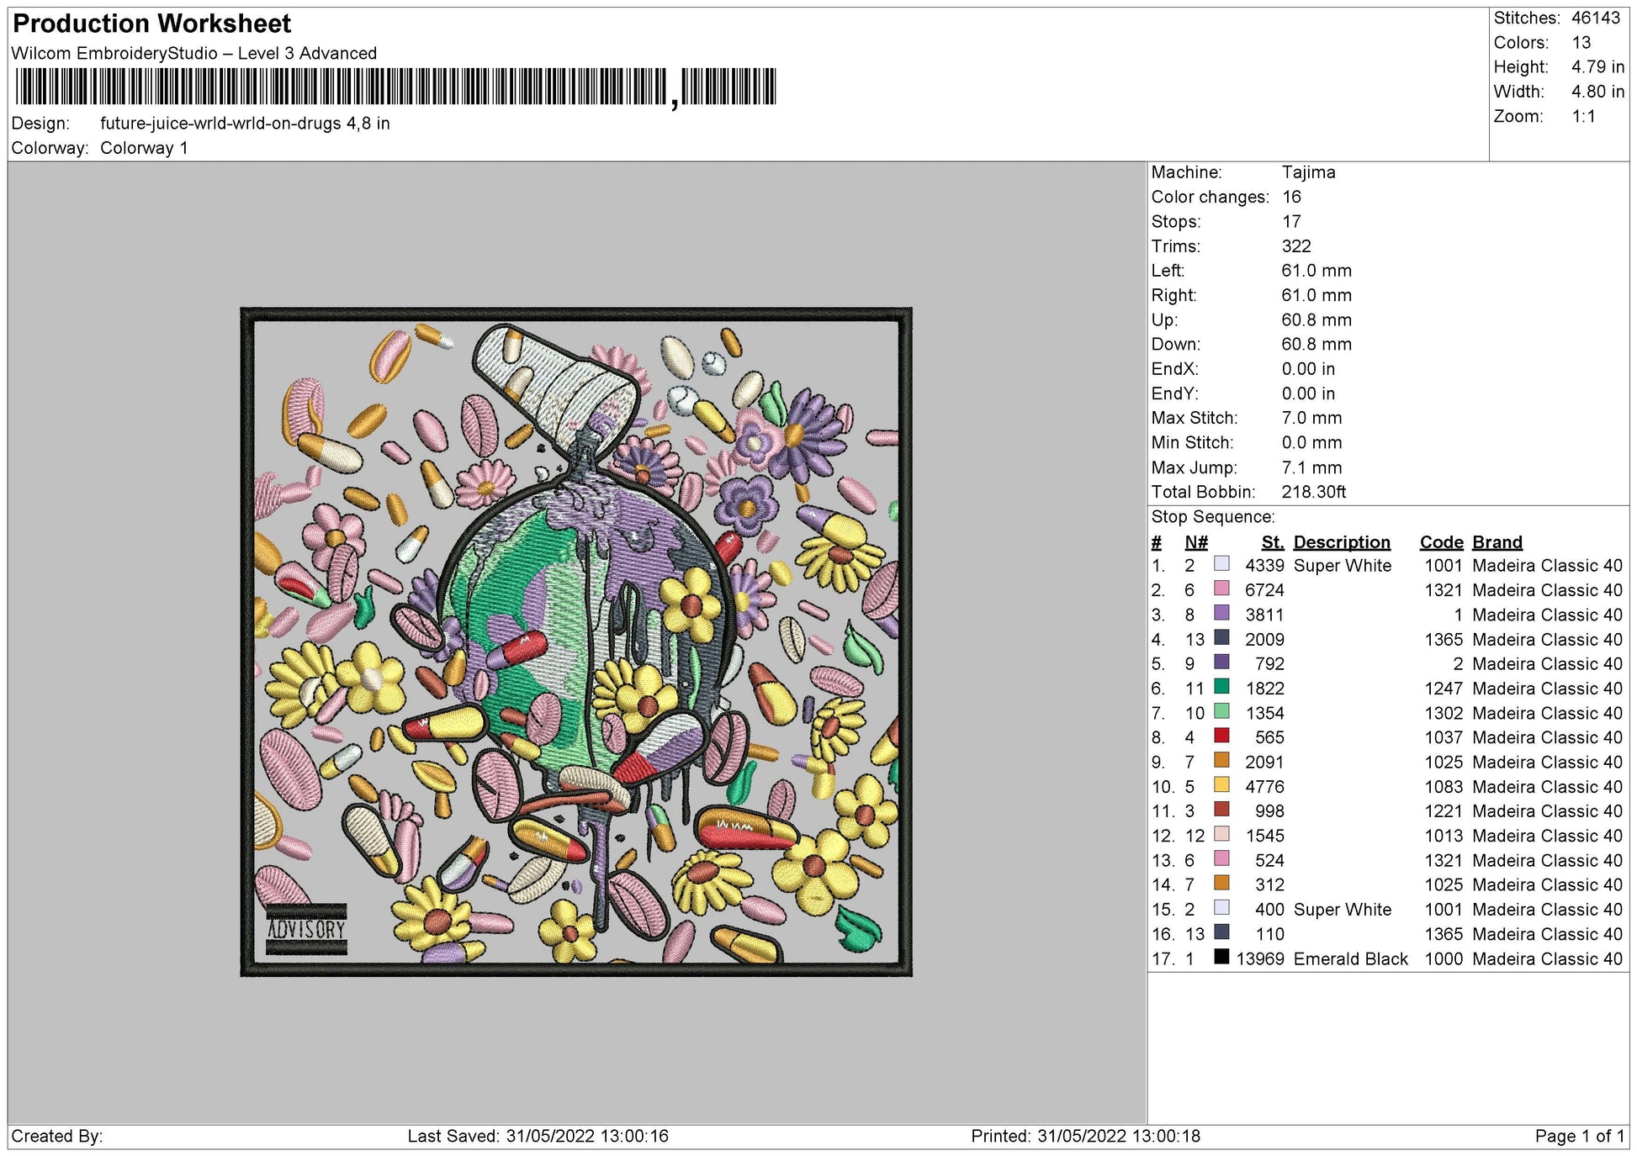Click the purple swatch at stop sequence row 3

coord(1224,615)
